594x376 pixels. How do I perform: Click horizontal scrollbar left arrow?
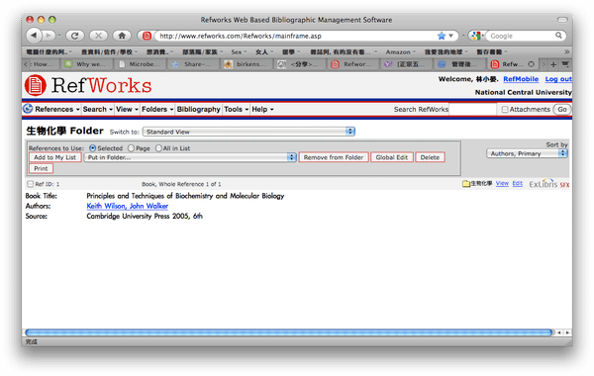559,332
